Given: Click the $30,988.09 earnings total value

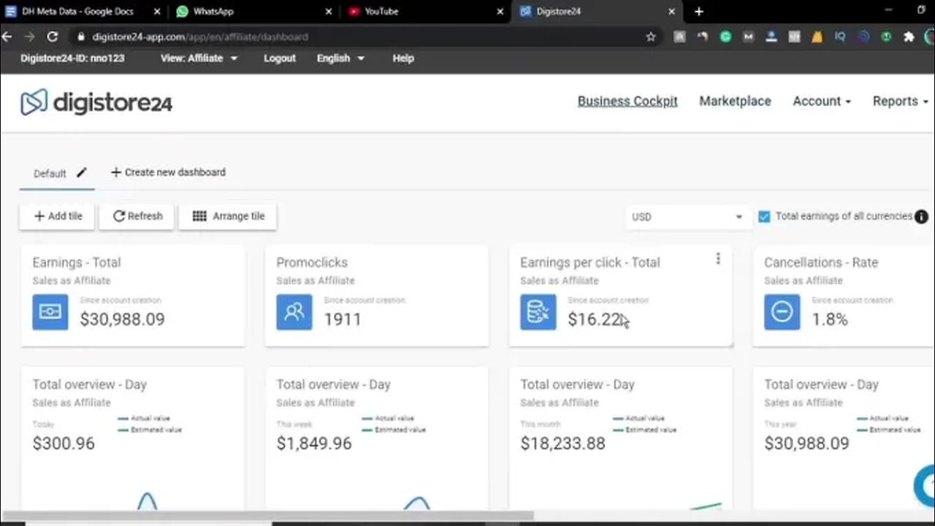Looking at the screenshot, I should click(122, 319).
